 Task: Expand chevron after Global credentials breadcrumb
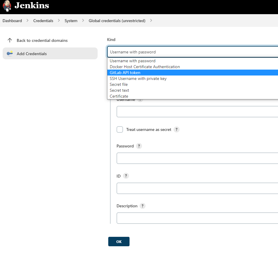pos(151,21)
